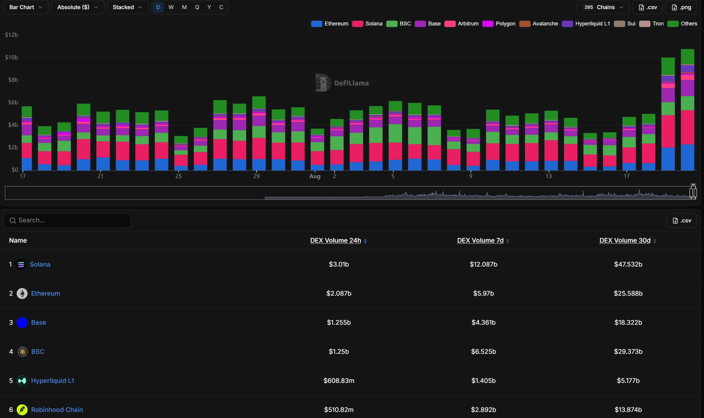
Task: Toggle Sui series in legend
Action: tap(624, 24)
